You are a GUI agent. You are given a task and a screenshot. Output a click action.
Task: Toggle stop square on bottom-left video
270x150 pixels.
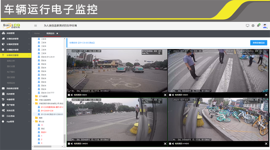[x=68, y=143]
